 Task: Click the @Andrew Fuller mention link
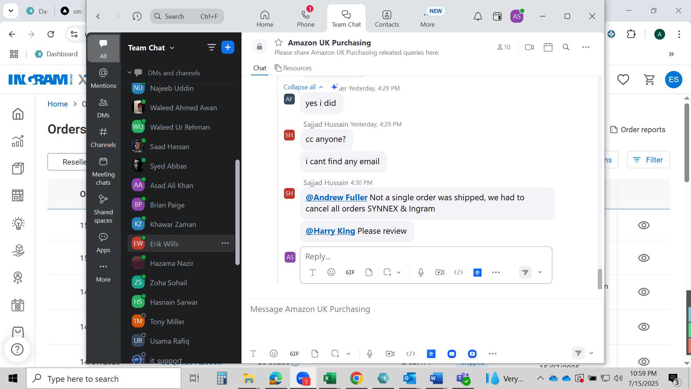(336, 197)
